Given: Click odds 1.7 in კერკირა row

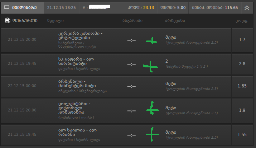Looking at the screenshot, I should [x=242, y=40].
